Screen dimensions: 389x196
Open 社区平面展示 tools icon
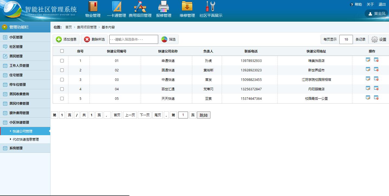[x=211, y=6]
